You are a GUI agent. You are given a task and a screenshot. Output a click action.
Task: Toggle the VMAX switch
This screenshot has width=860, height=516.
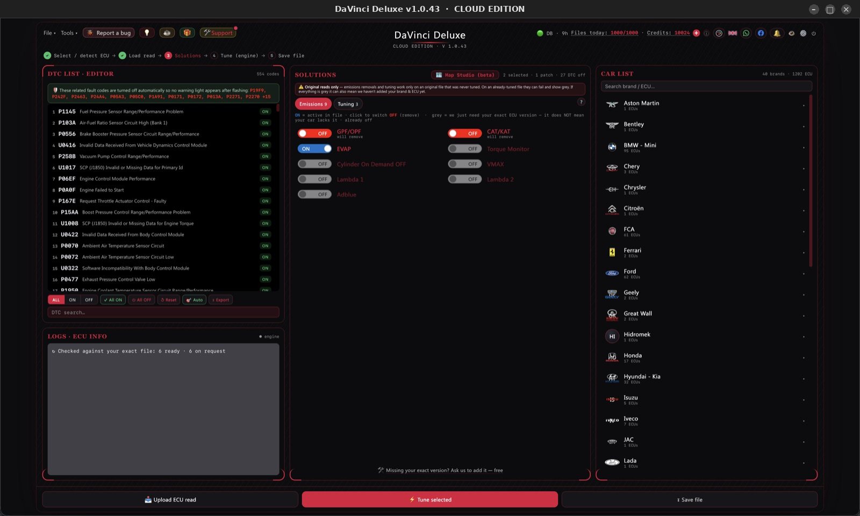(465, 164)
